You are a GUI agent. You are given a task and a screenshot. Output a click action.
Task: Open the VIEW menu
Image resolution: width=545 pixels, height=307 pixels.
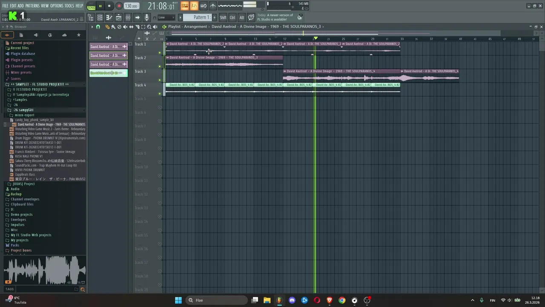tap(45, 6)
